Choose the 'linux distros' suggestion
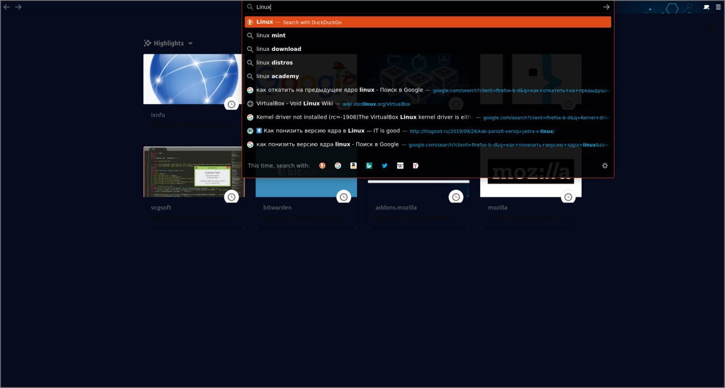 point(428,63)
